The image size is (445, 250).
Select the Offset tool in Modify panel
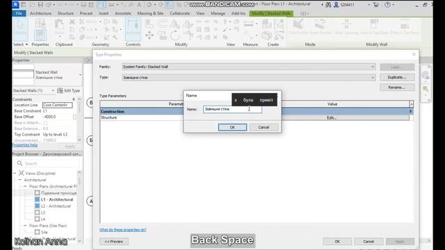(x=162, y=24)
